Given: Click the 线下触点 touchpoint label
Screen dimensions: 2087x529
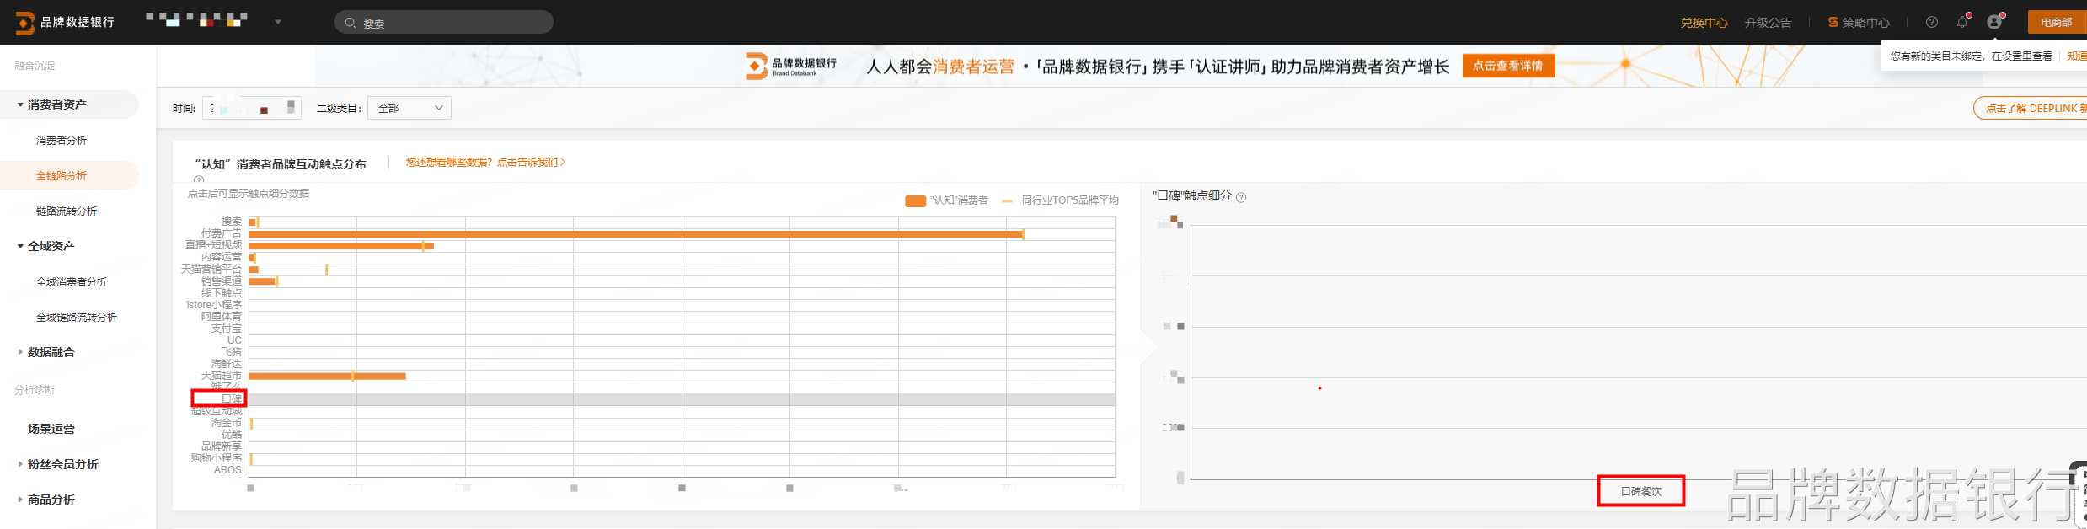Looking at the screenshot, I should (x=222, y=293).
